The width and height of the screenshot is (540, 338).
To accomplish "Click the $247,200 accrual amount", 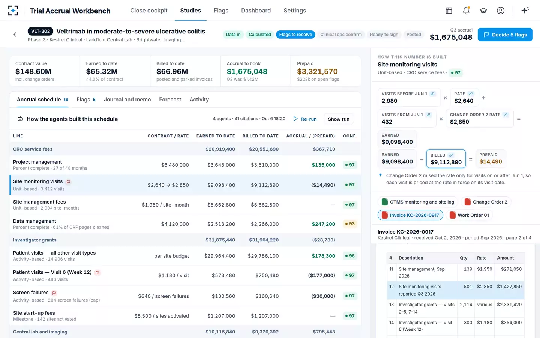I will click(323, 224).
